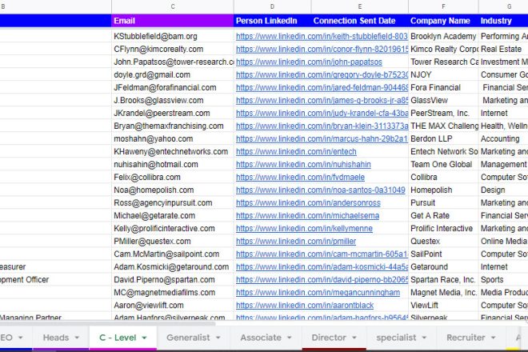Open the Heads sheet tab
Screen dimensions: 528x352
click(61, 338)
